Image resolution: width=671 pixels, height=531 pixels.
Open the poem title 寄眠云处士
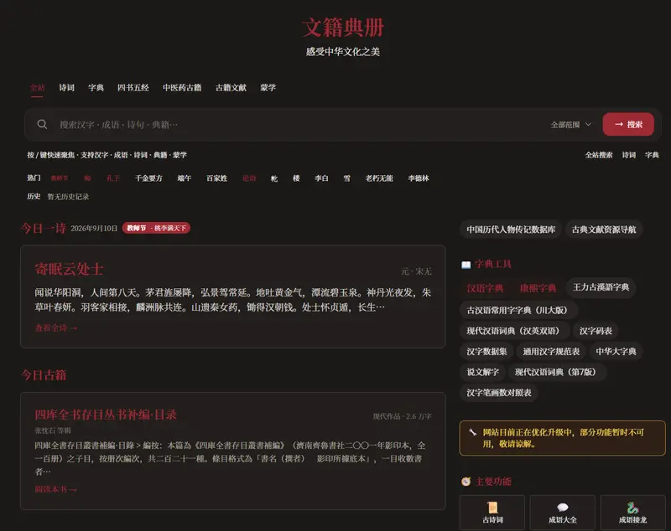[x=69, y=269]
